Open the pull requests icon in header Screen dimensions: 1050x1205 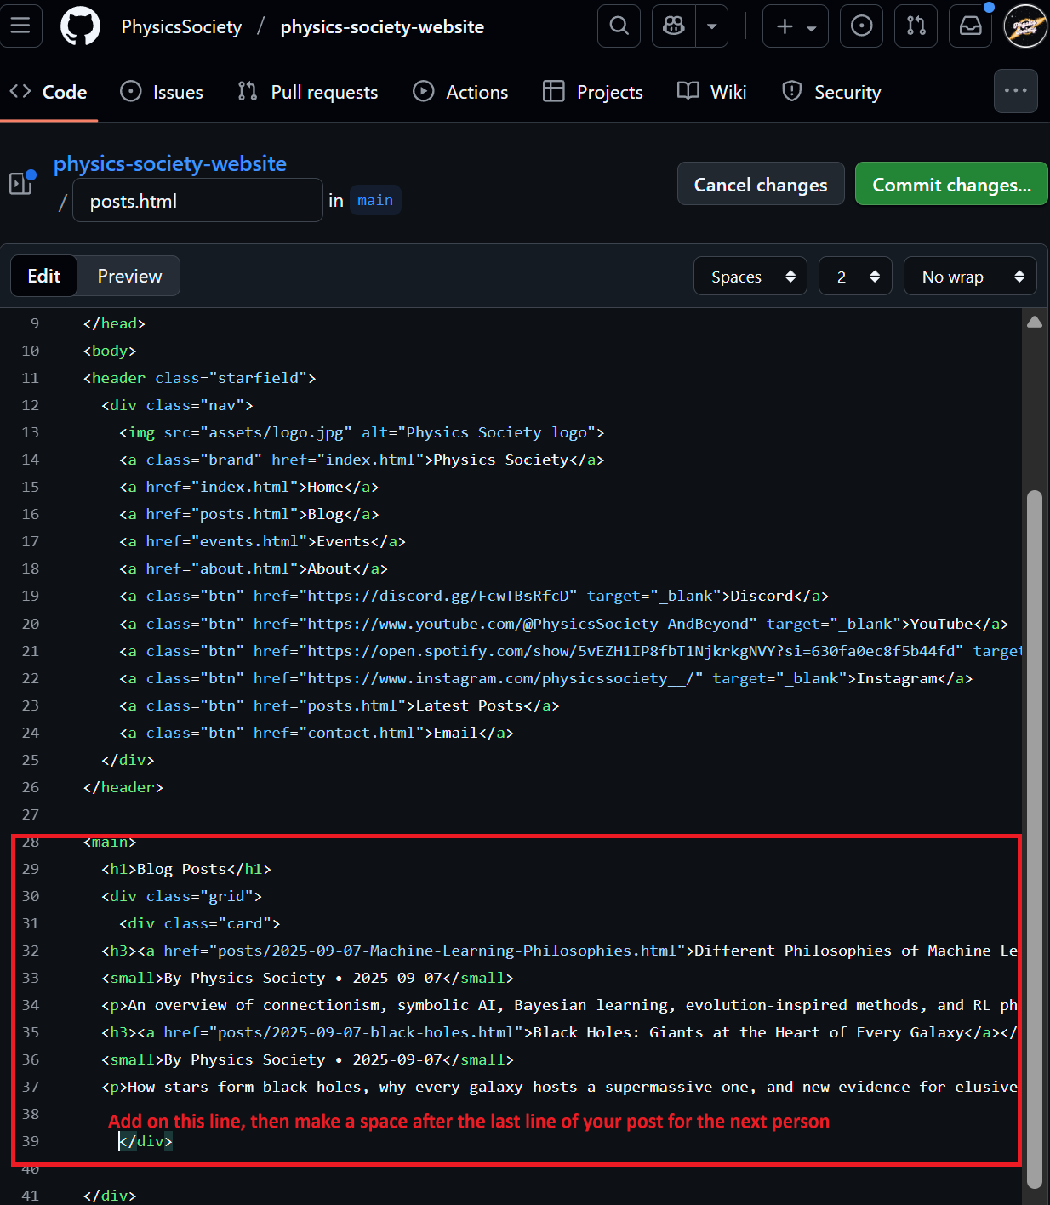[x=916, y=26]
